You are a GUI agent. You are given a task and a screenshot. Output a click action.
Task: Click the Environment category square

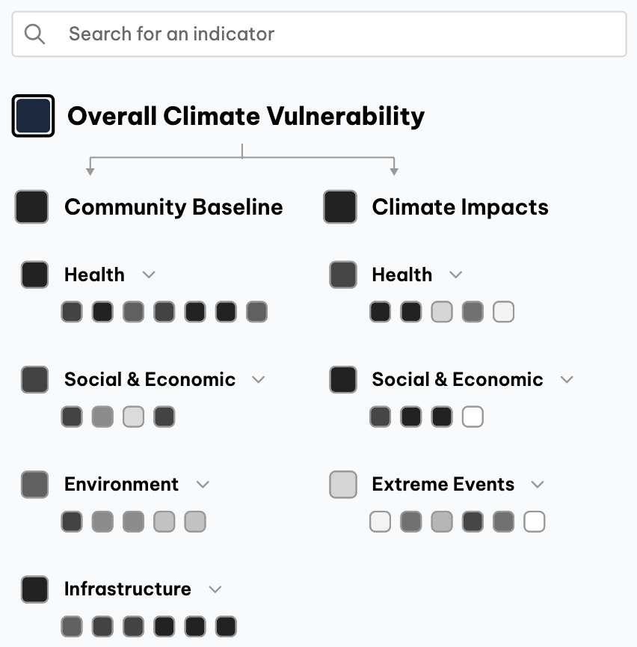coord(34,484)
